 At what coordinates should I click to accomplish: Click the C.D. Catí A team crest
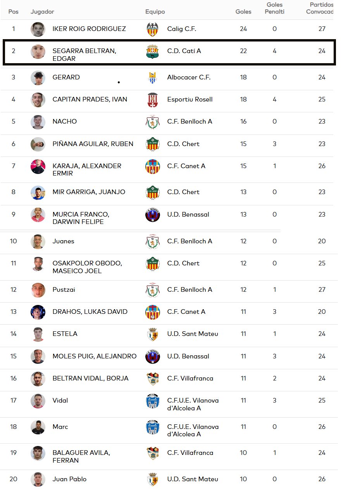point(153,51)
